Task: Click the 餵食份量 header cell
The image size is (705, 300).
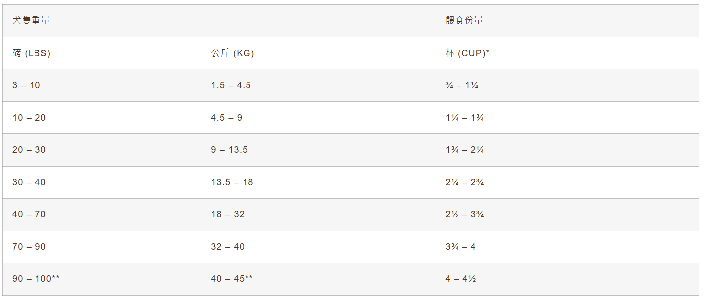Action: [x=464, y=21]
